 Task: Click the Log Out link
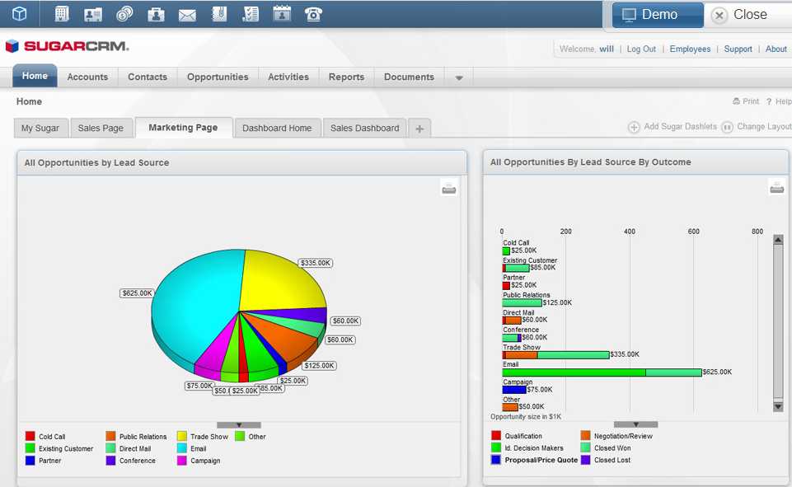(641, 49)
